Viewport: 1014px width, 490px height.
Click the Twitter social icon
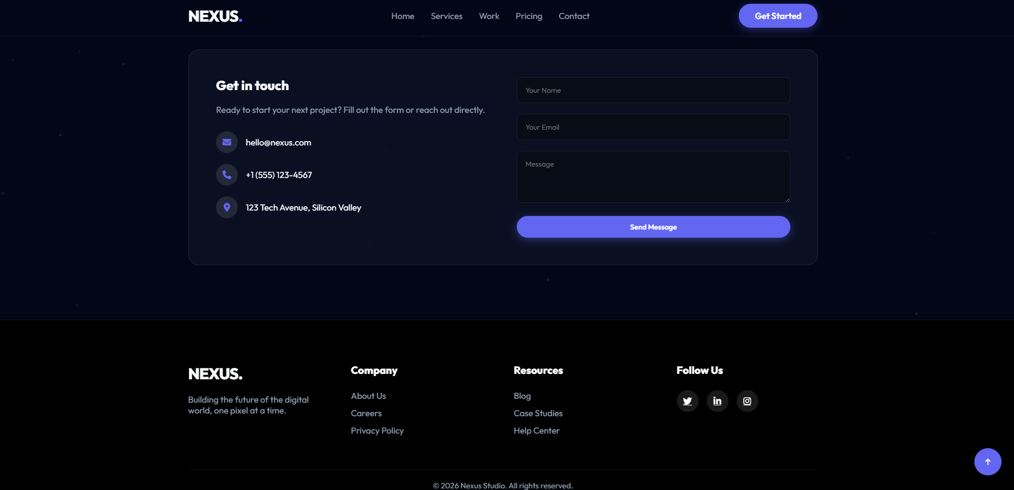coord(687,401)
